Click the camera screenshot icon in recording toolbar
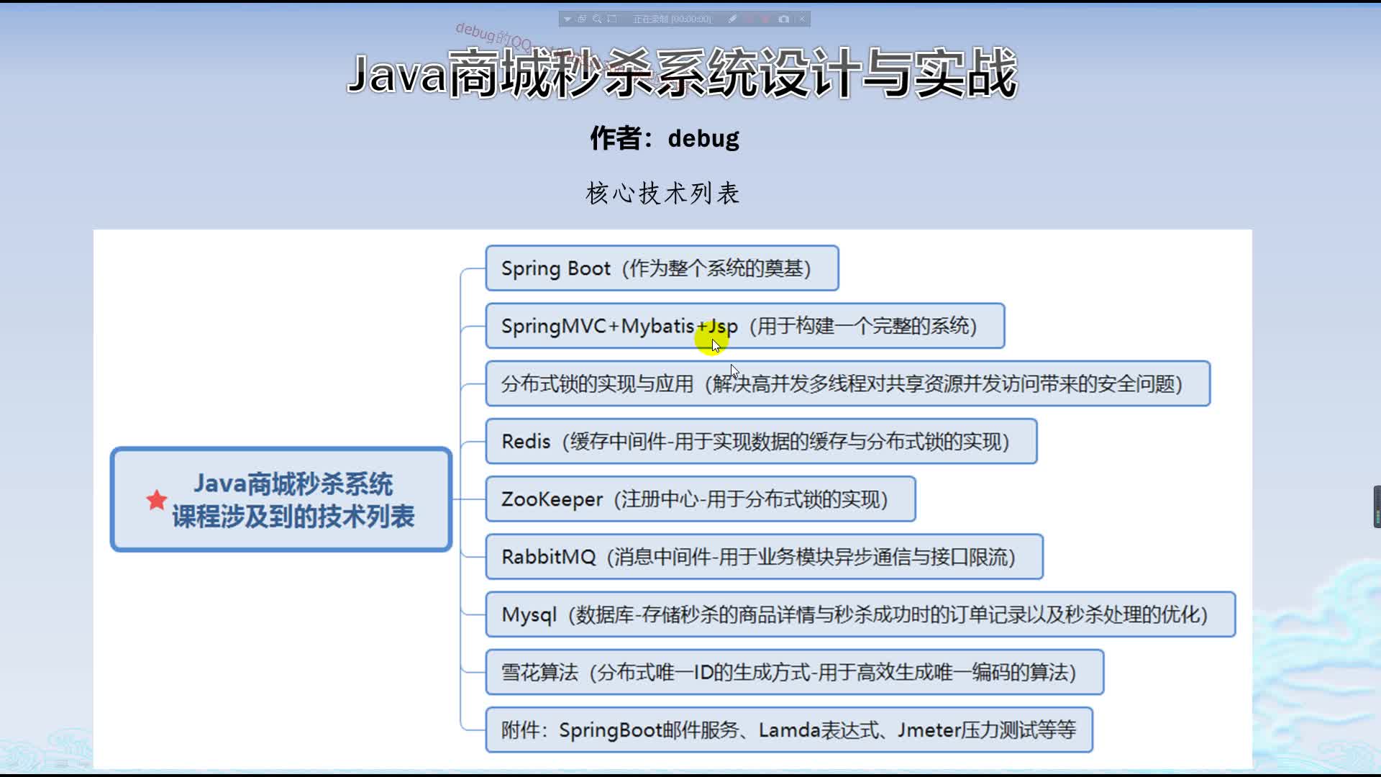Viewport: 1381px width, 777px height. tap(783, 19)
